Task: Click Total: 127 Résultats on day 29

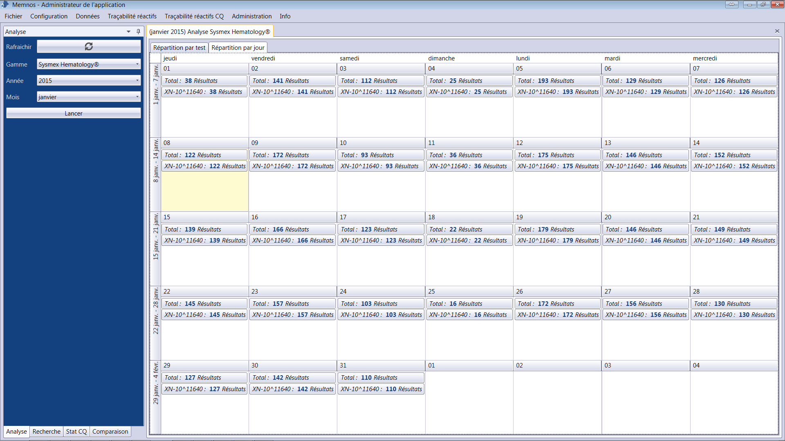Action: tap(204, 377)
